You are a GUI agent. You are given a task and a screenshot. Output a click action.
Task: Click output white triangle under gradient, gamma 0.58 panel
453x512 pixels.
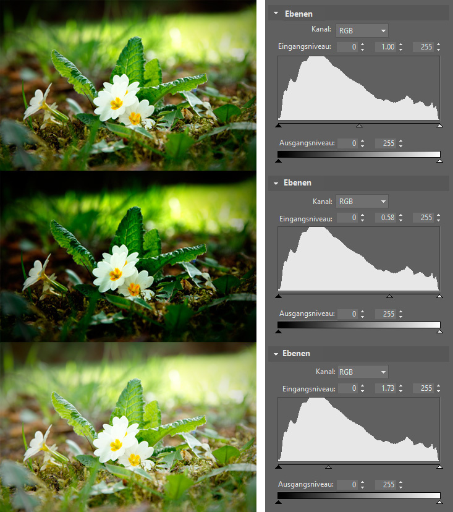tap(439, 331)
